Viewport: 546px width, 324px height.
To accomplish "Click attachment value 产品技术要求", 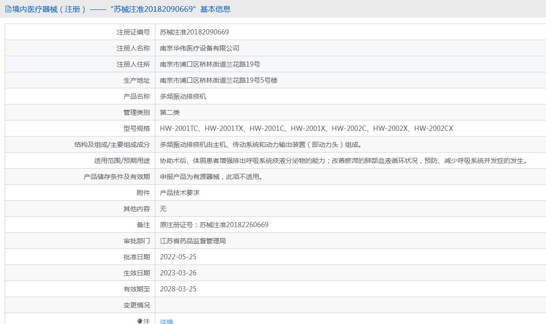I will [x=179, y=193].
